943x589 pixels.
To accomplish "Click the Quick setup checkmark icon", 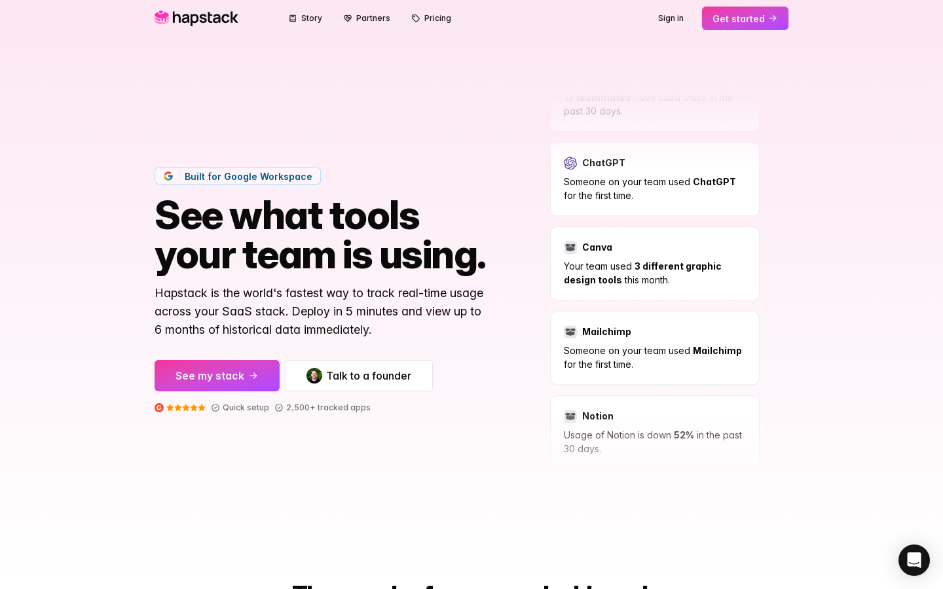I will [x=215, y=408].
